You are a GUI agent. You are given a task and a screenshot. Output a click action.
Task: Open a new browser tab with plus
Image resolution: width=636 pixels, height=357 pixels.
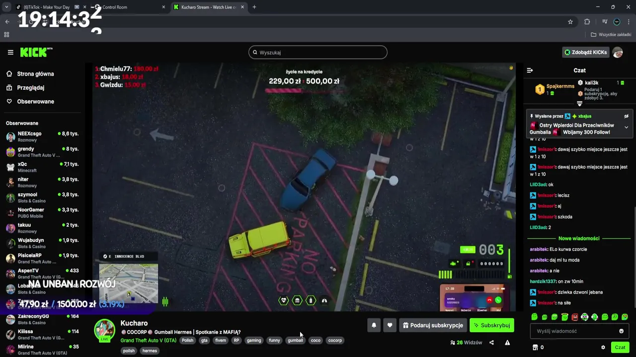pos(254,7)
